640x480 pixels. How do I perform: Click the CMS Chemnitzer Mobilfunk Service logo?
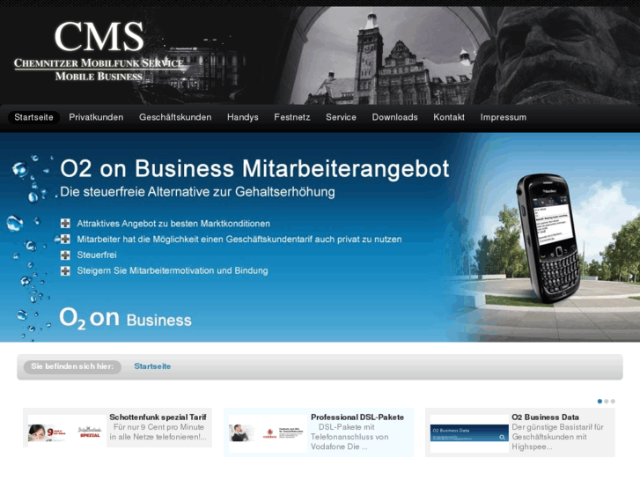(99, 51)
